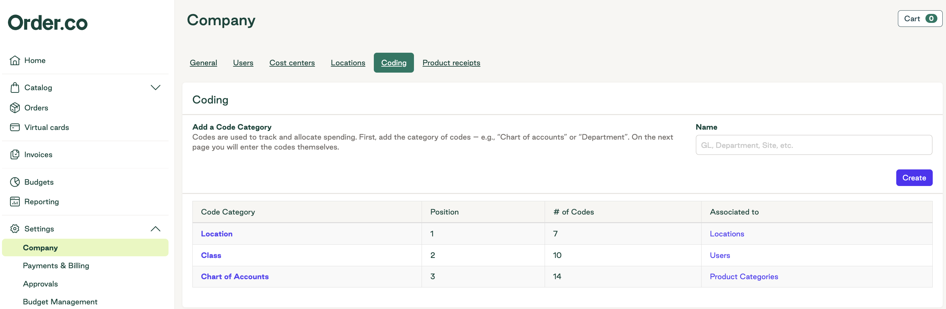Select the Coding tab
This screenshot has width=946, height=309.
pos(394,63)
